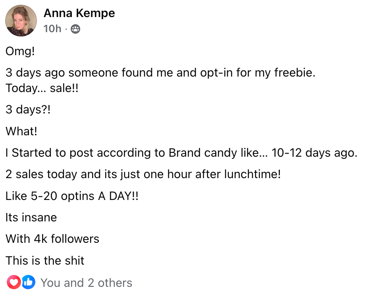Click the 'With 4k followers' line

pyautogui.click(x=52, y=239)
